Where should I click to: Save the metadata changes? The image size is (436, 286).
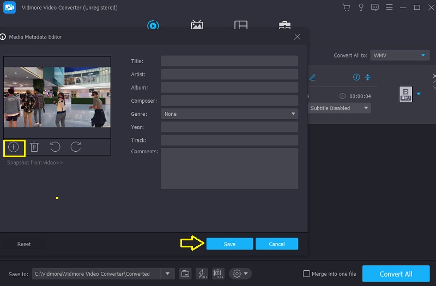[229, 244]
